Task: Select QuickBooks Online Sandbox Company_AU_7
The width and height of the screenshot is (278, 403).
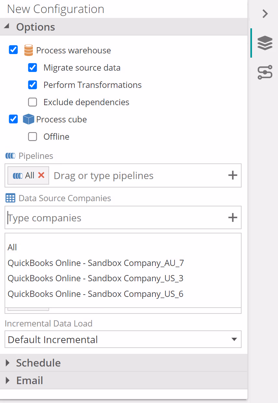Action: (96, 263)
